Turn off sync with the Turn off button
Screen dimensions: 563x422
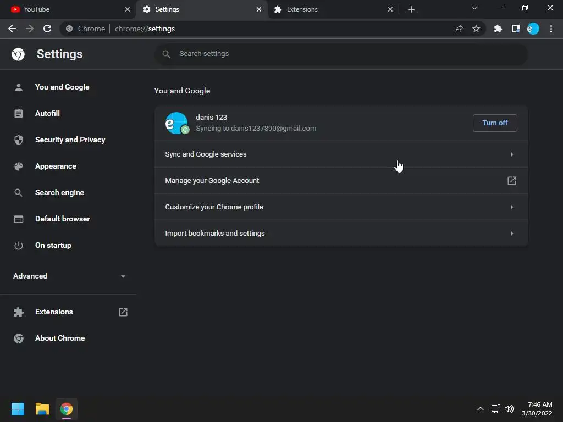pyautogui.click(x=495, y=123)
